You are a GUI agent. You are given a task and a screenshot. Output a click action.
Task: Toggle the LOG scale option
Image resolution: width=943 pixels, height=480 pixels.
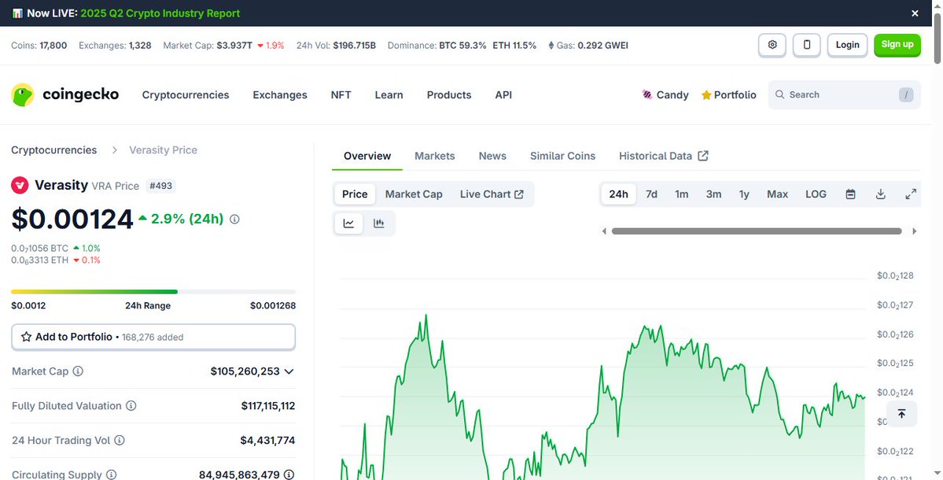coord(816,194)
